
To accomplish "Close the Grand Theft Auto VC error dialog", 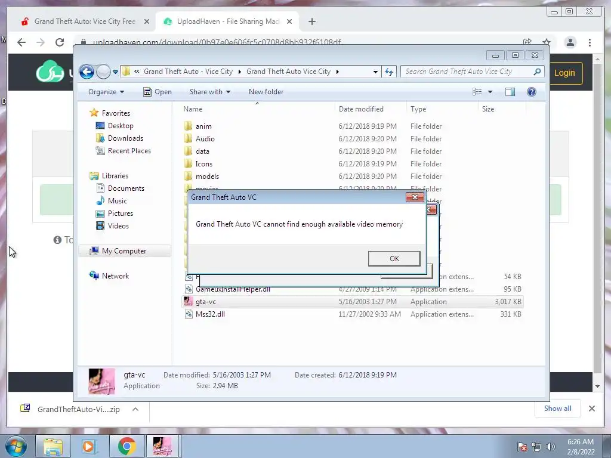I will 415,197.
